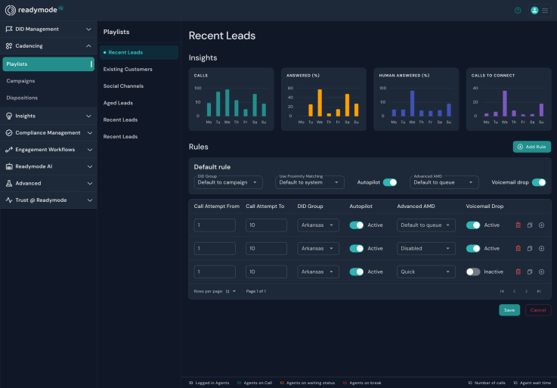Screen dimensions: 557x388
Task: Click the plus icon on the first rule row
Action: pyautogui.click(x=541, y=225)
